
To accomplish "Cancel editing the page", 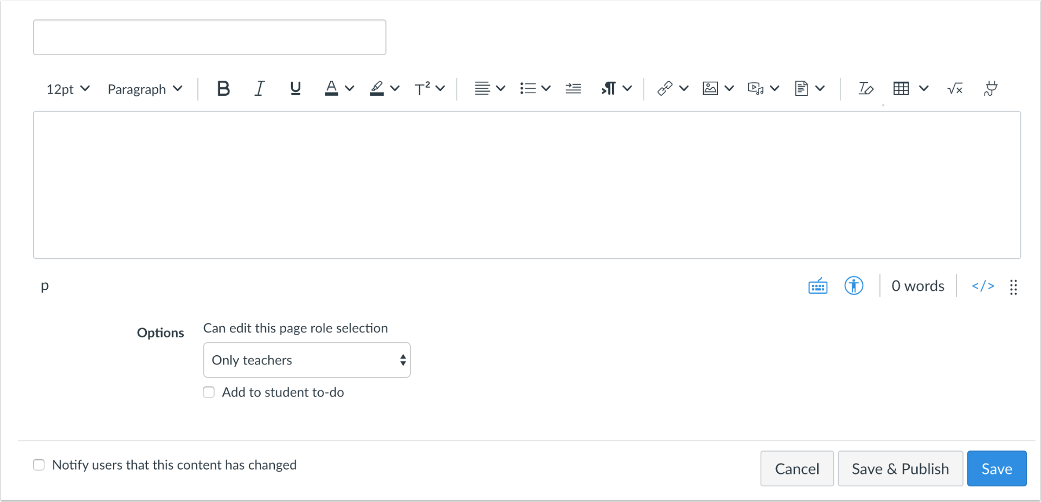I will 796,468.
